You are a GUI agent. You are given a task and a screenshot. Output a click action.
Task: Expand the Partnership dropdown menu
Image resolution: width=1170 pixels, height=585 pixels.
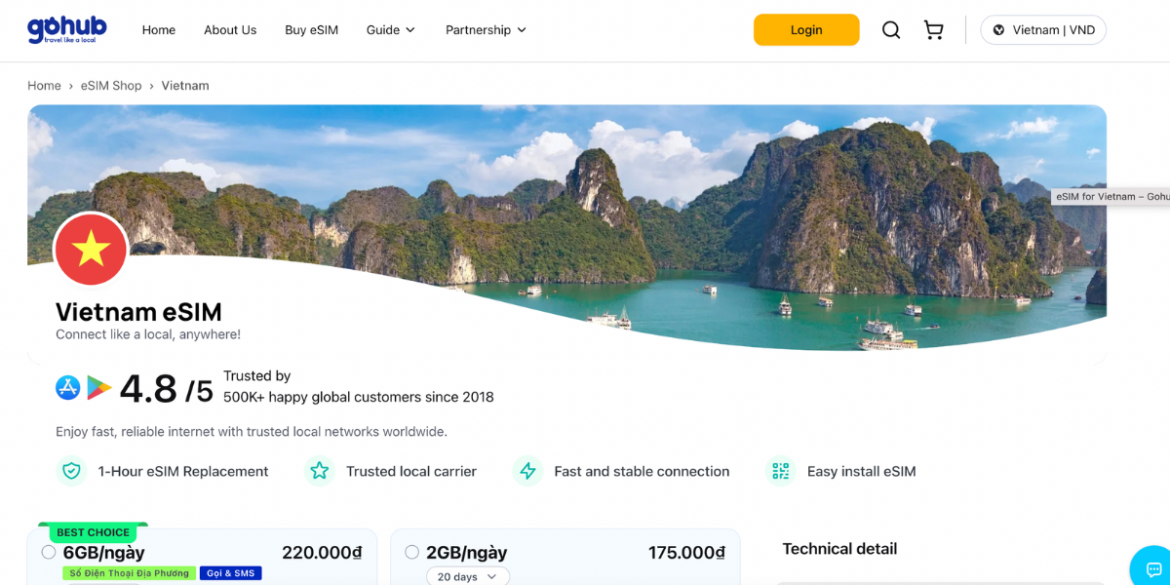tap(486, 29)
